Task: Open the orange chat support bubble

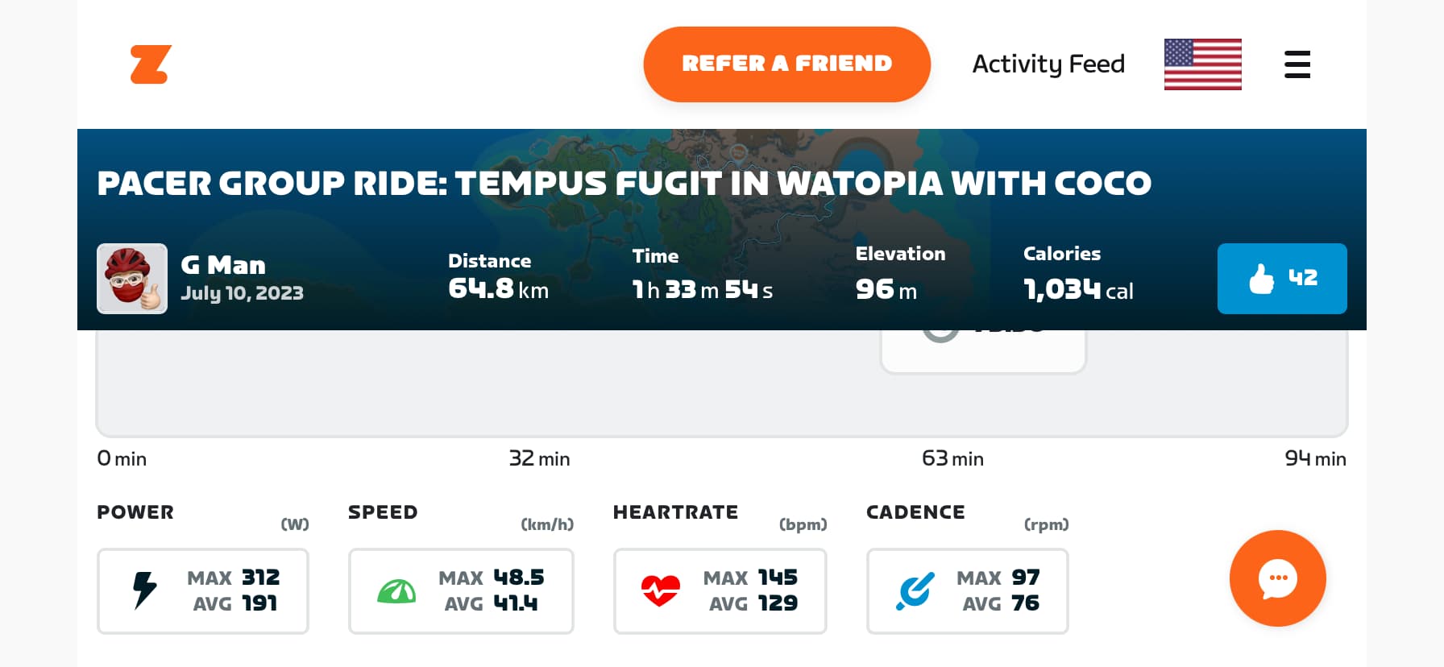Action: (x=1278, y=578)
